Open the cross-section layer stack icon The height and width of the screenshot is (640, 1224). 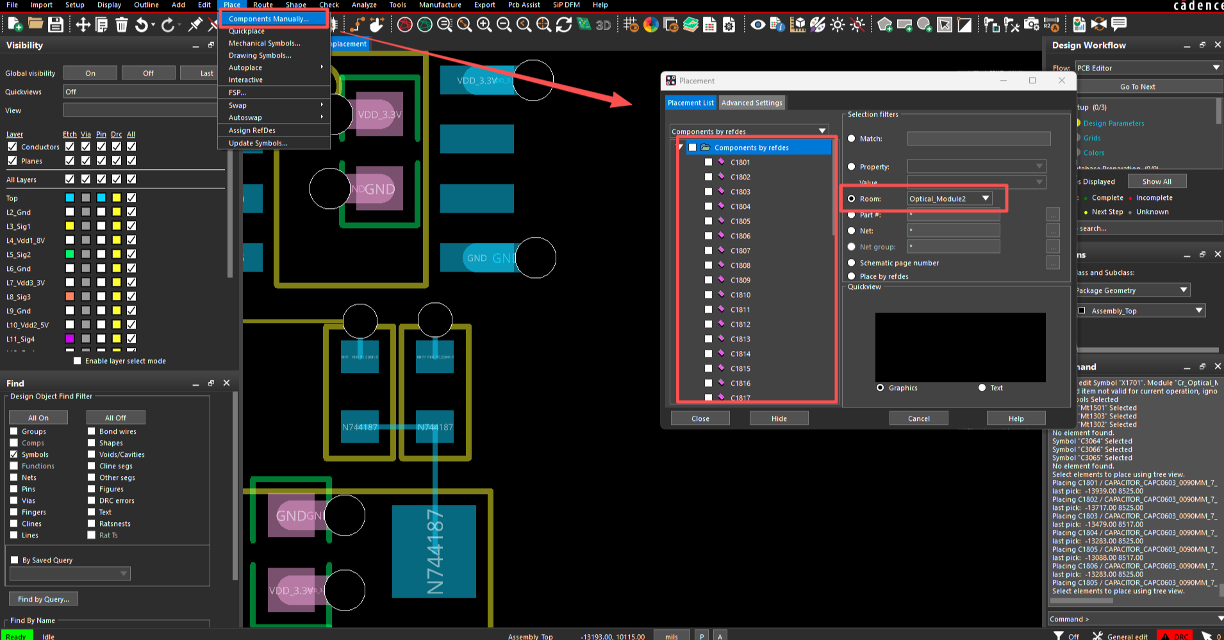[691, 25]
